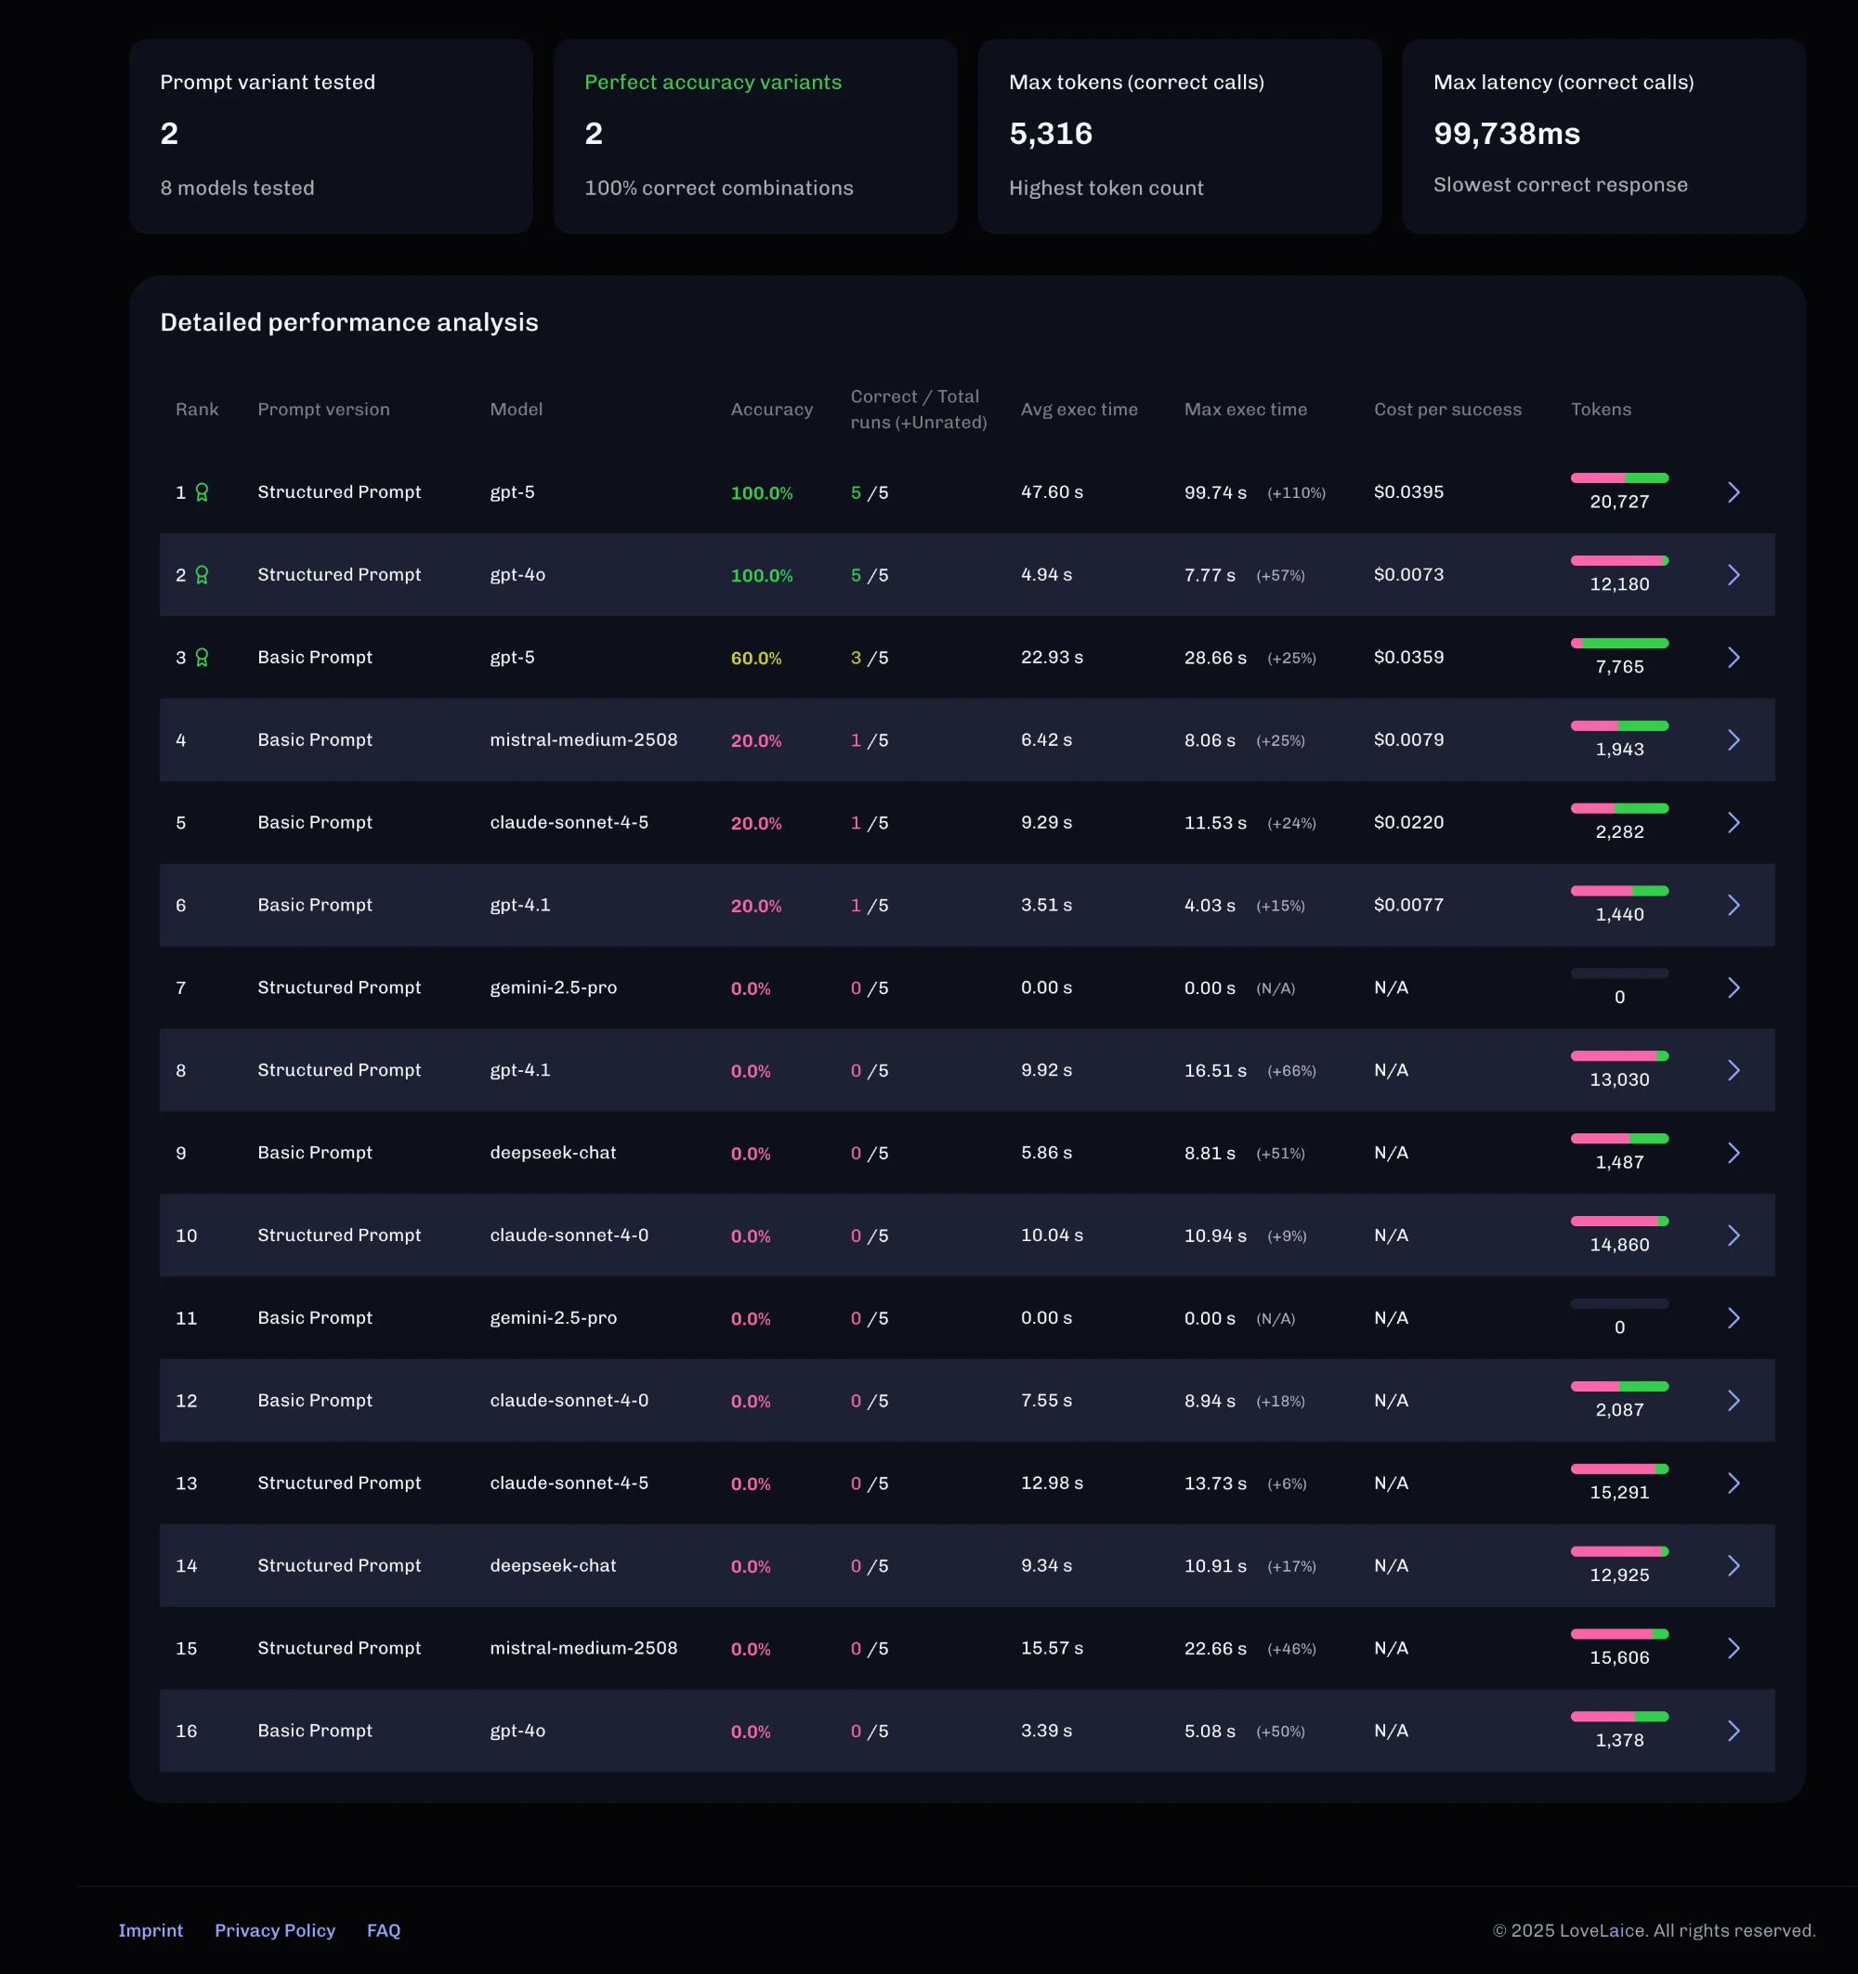Click the Cost per success column header
Image resolution: width=1858 pixels, height=1974 pixels.
pyautogui.click(x=1446, y=409)
